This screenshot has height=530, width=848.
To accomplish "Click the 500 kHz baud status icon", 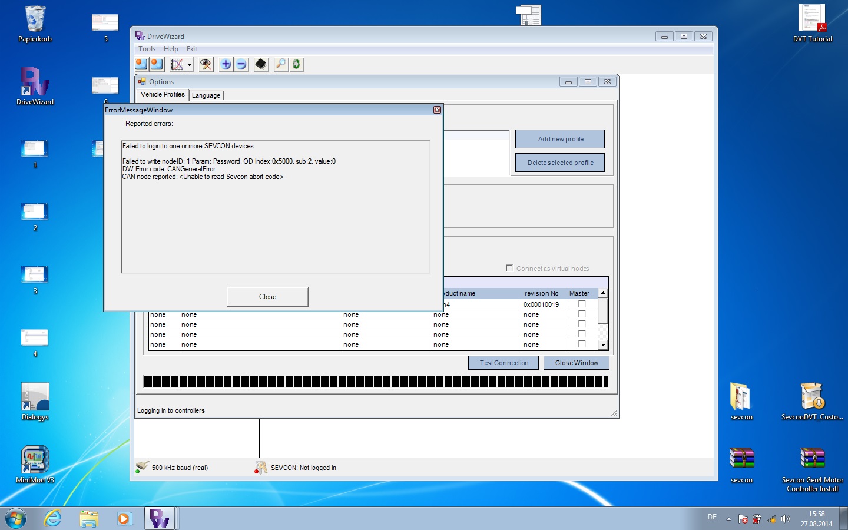I will pyautogui.click(x=142, y=467).
